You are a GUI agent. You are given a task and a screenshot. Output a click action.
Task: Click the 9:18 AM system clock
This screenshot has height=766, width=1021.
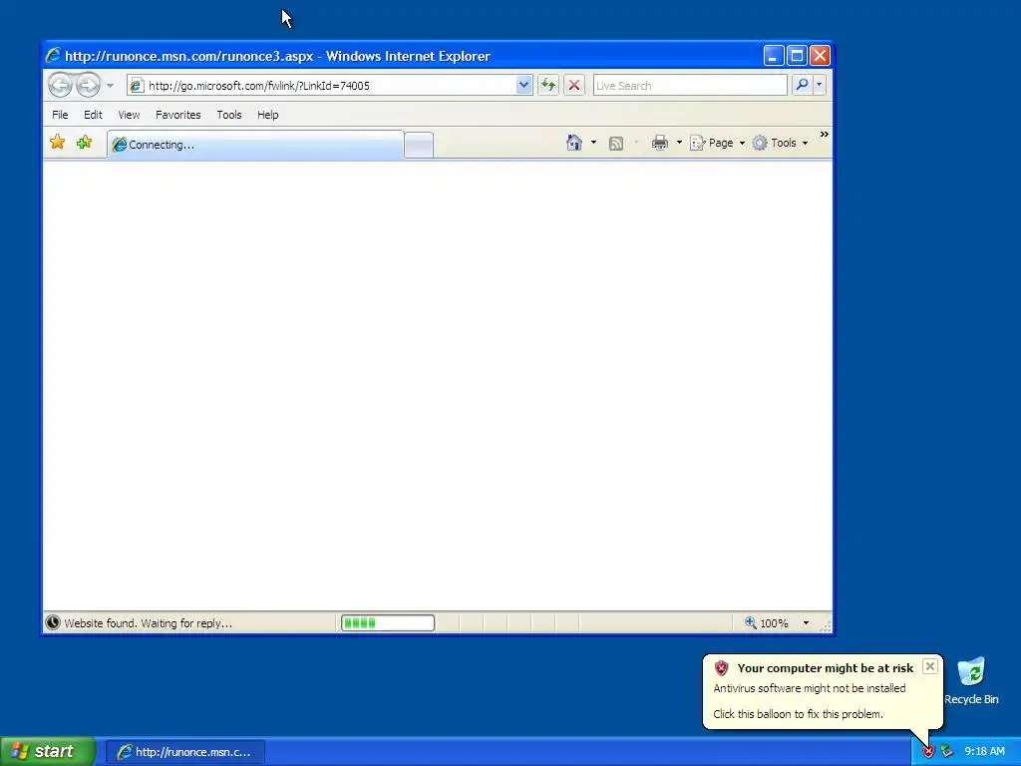[x=984, y=752]
